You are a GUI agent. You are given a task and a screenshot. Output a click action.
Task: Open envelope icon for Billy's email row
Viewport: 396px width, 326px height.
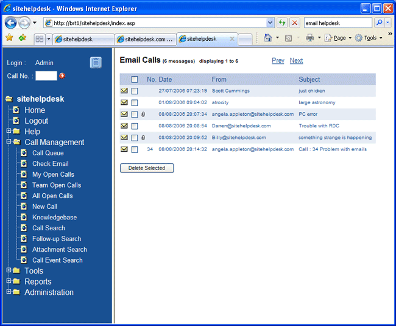124,137
